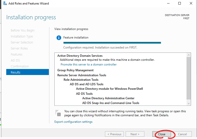Click the results list scrollbar thumb
Image resolution: width=197 pixels, height=139 pixels.
(x=189, y=78)
